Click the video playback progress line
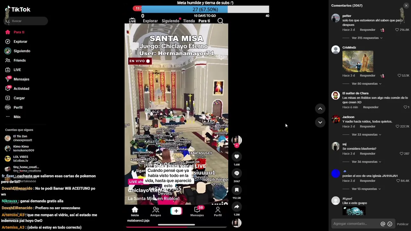The width and height of the screenshot is (411, 231). point(176,227)
